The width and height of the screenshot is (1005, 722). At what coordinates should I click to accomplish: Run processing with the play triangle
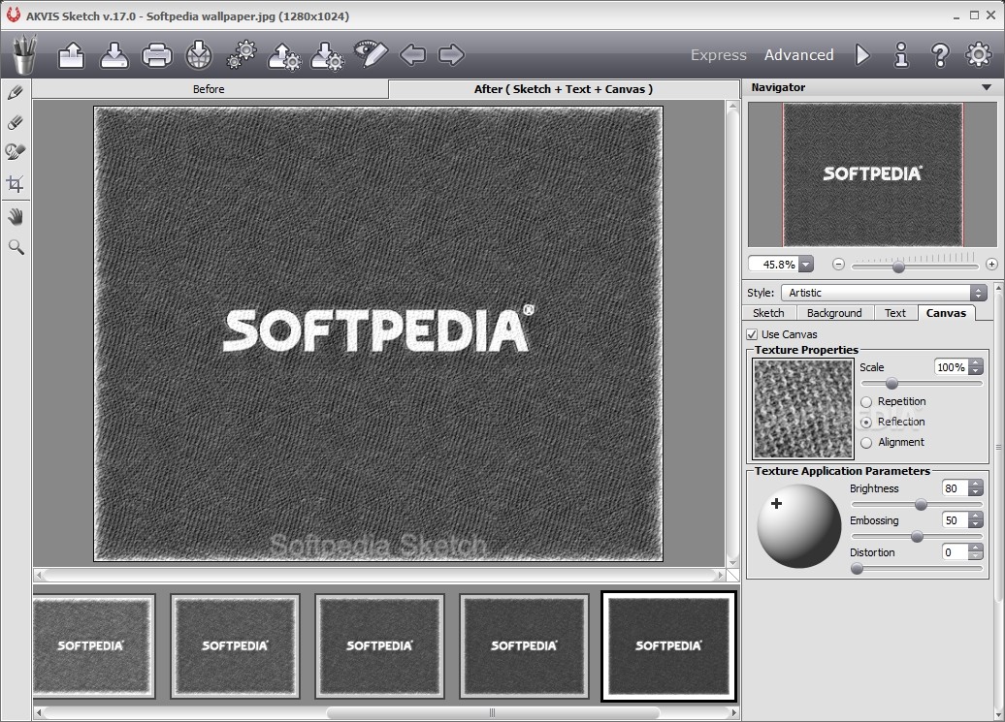coord(862,55)
